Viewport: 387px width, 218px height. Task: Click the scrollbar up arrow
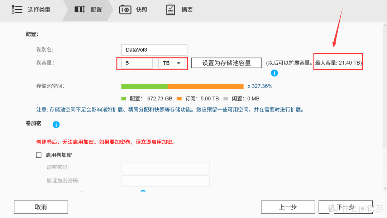point(385,25)
